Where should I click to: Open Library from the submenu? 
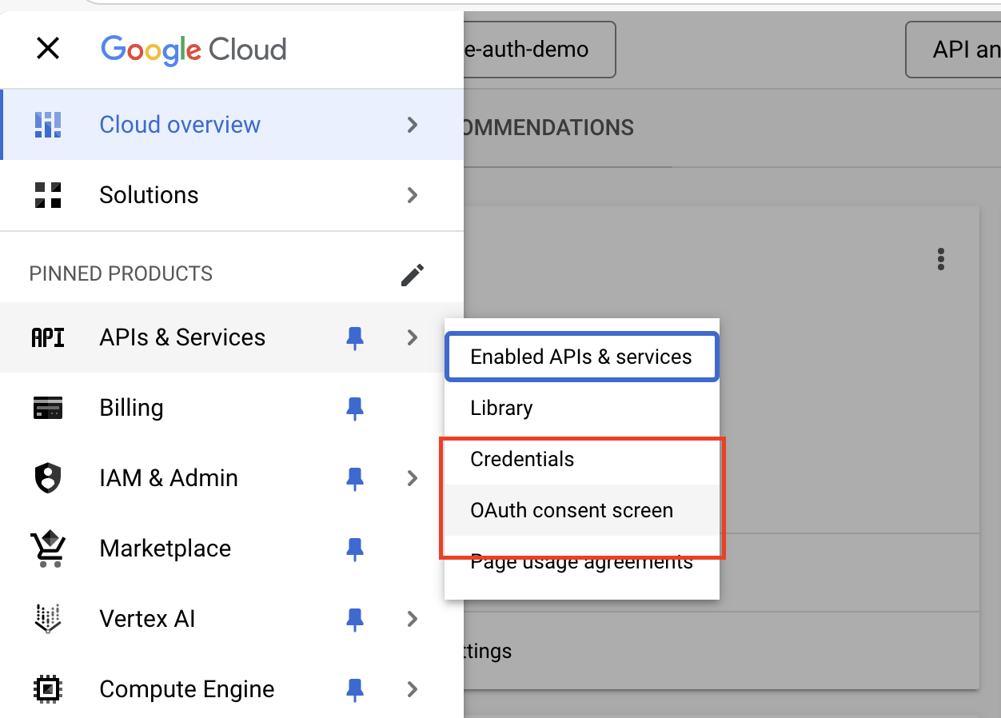tap(582, 408)
